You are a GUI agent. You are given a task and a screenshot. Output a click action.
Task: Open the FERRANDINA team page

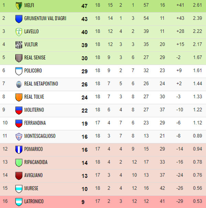tap(35, 123)
